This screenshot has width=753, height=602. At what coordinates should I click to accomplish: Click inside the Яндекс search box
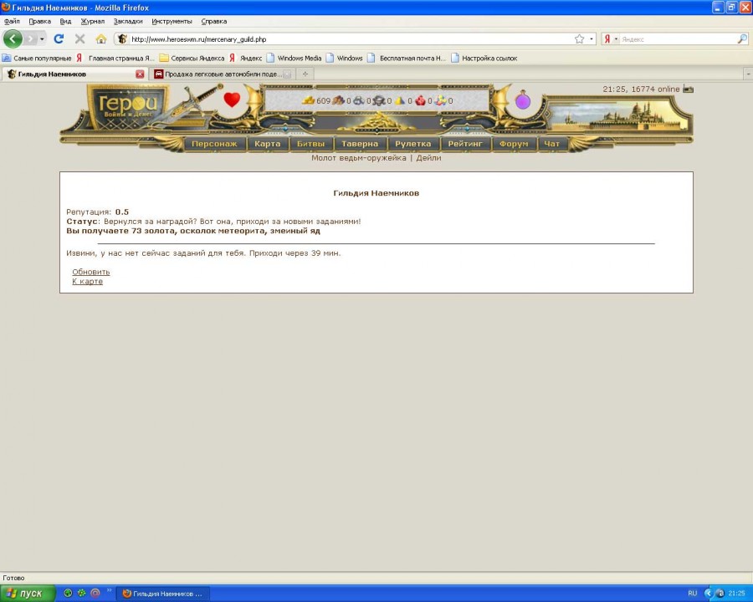pos(678,39)
